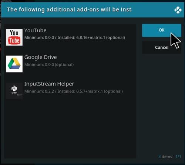Select the YouTube title text
This screenshot has height=165, width=185.
tap(36, 30)
